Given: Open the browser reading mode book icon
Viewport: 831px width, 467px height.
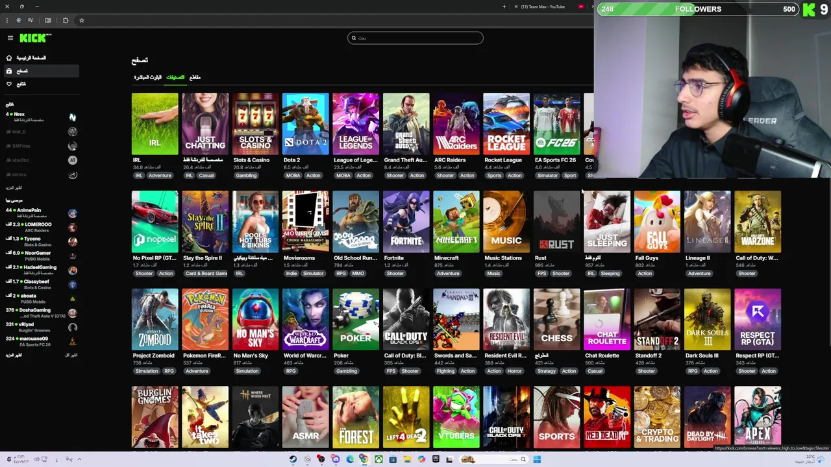Looking at the screenshot, I should click(47, 20).
